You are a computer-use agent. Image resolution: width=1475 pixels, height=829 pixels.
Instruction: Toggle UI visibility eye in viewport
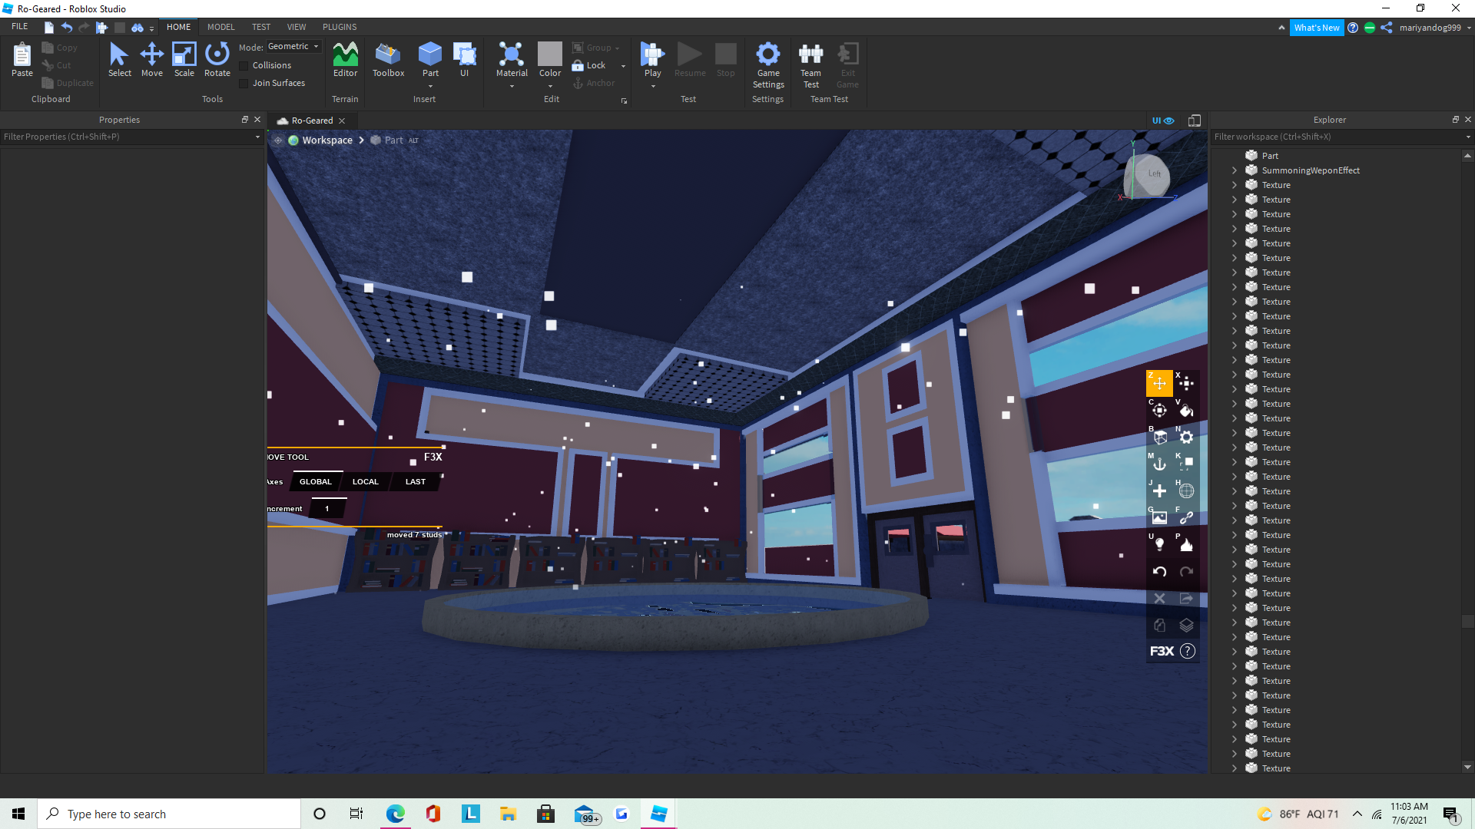click(x=1163, y=121)
